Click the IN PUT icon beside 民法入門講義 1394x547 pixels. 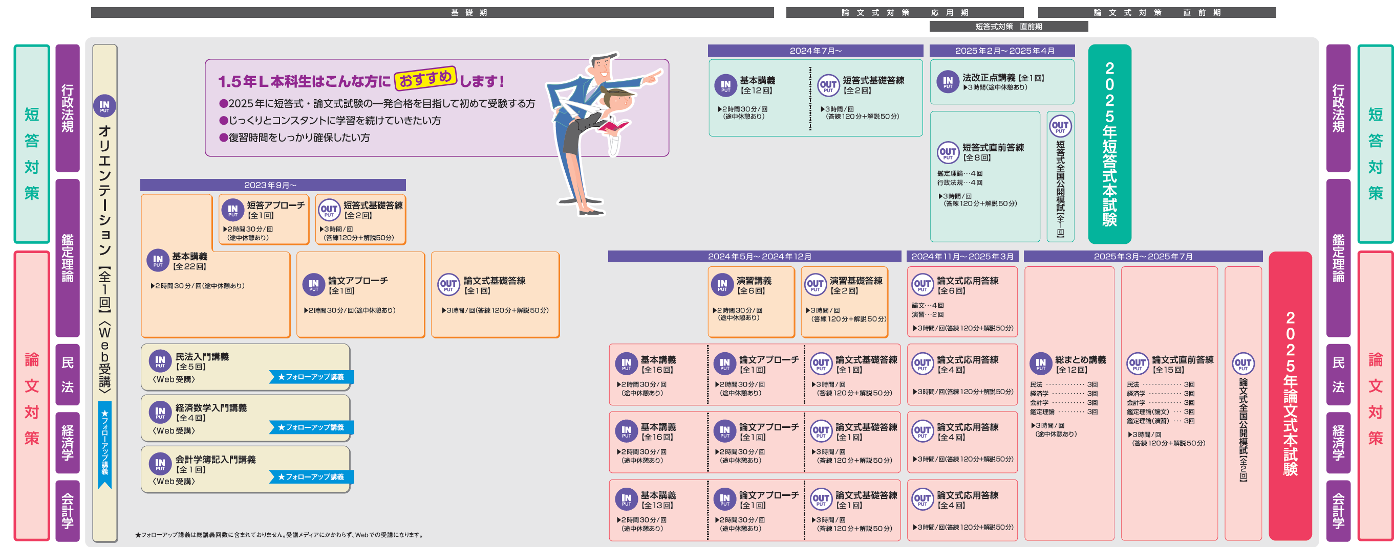click(160, 360)
